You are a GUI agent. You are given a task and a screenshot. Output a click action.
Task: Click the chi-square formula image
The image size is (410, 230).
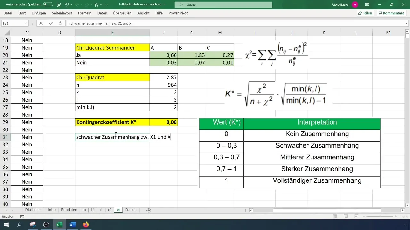[x=276, y=55]
